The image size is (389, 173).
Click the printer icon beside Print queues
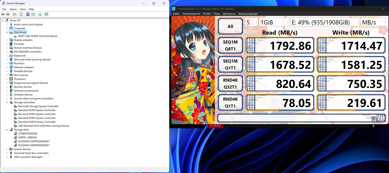tap(11, 75)
